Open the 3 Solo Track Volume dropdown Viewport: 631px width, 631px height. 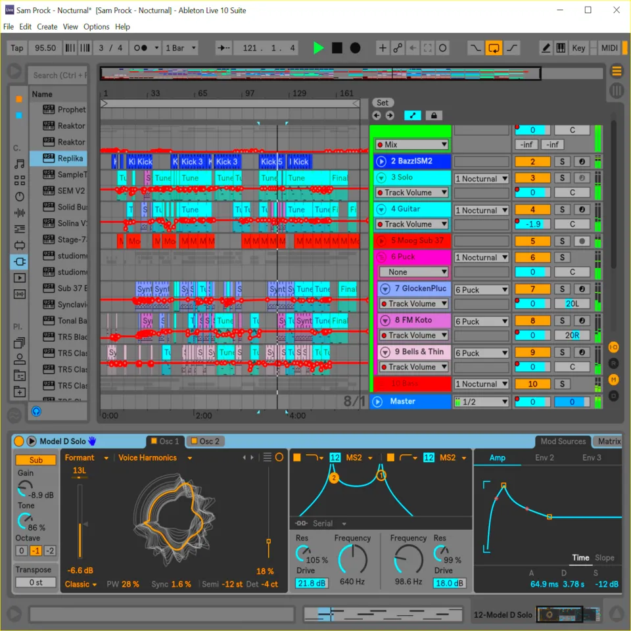(412, 193)
